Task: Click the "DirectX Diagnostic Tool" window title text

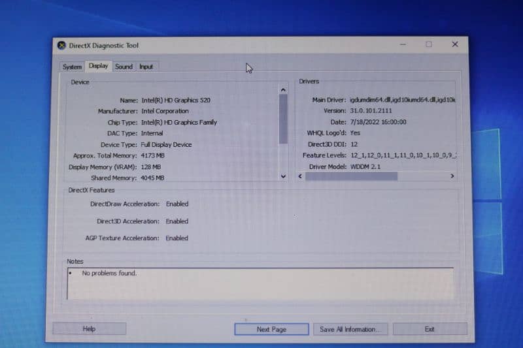Action: click(x=103, y=46)
